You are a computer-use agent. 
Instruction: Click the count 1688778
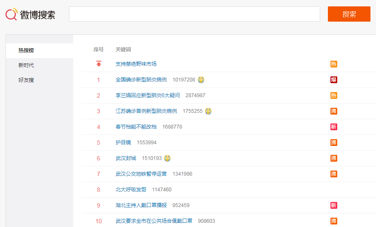pos(172,127)
